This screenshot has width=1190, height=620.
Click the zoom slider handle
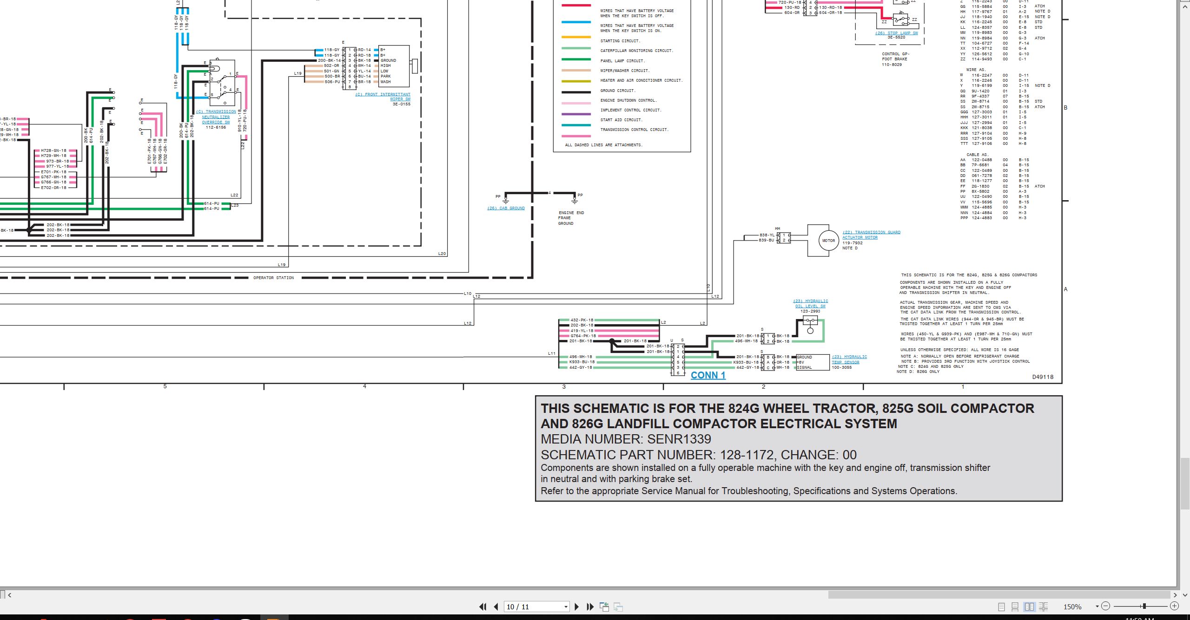1144,606
